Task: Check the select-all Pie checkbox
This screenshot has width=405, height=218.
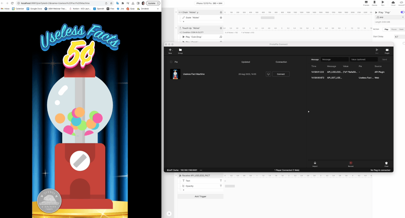Action: coord(171,62)
